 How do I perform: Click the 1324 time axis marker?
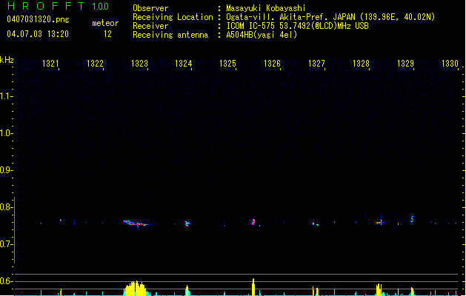[x=184, y=64]
